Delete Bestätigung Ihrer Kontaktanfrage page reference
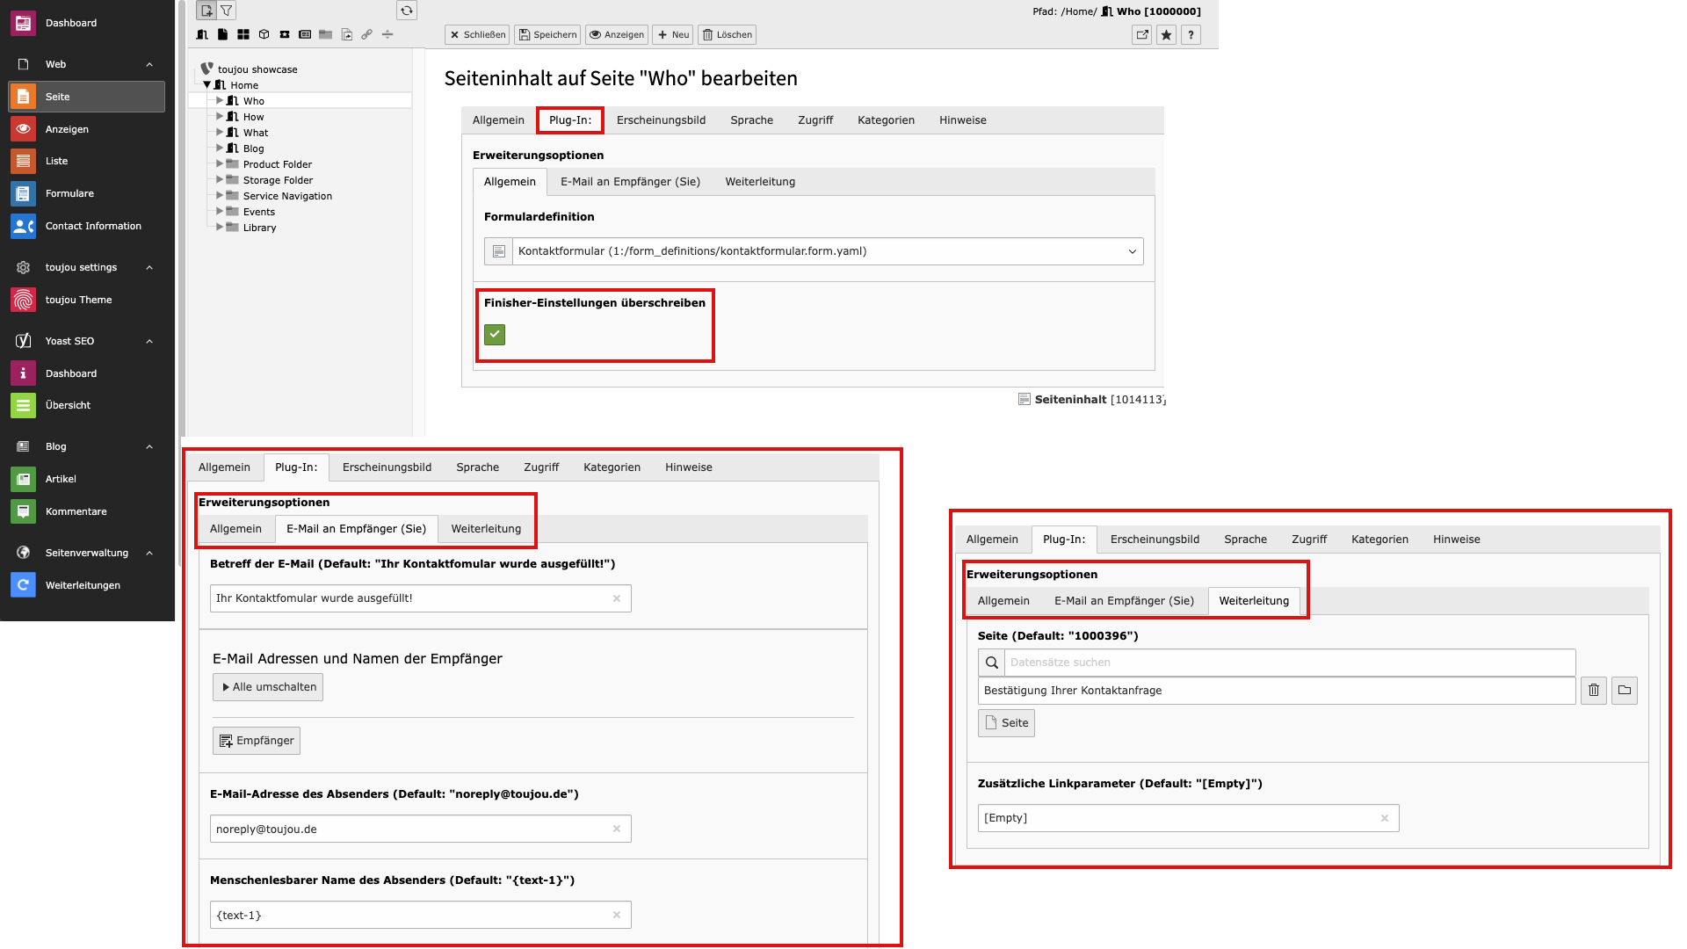The width and height of the screenshot is (1687, 949). click(x=1593, y=691)
